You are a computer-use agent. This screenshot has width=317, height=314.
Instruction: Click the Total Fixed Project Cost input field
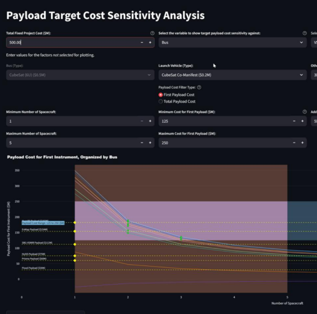pyautogui.click(x=72, y=42)
